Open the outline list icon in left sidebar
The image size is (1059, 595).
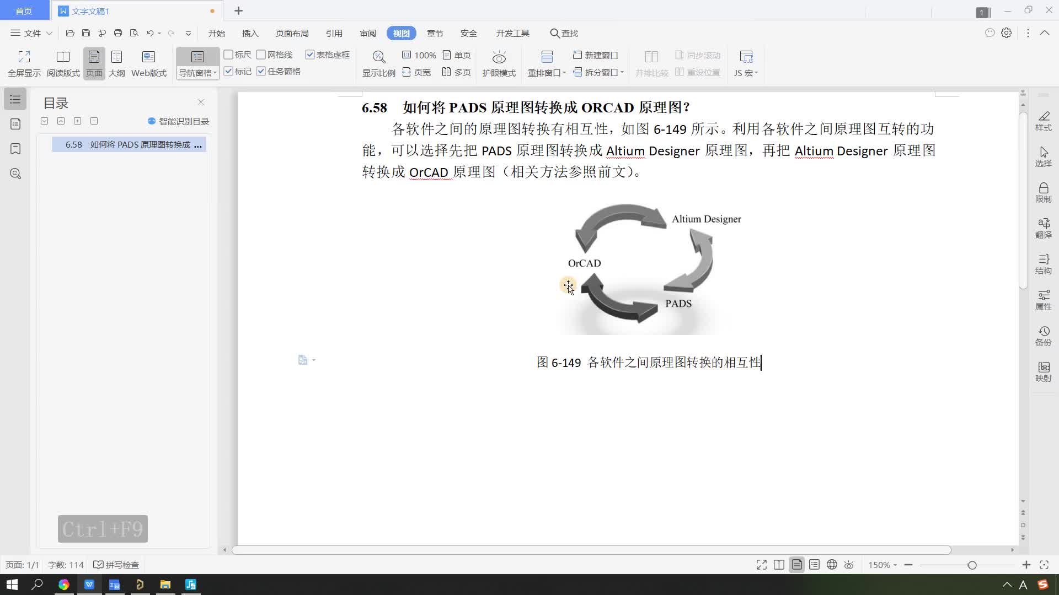15,99
